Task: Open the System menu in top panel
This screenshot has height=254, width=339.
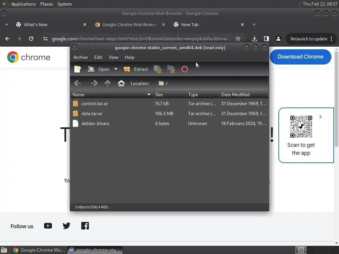Action: [65, 4]
